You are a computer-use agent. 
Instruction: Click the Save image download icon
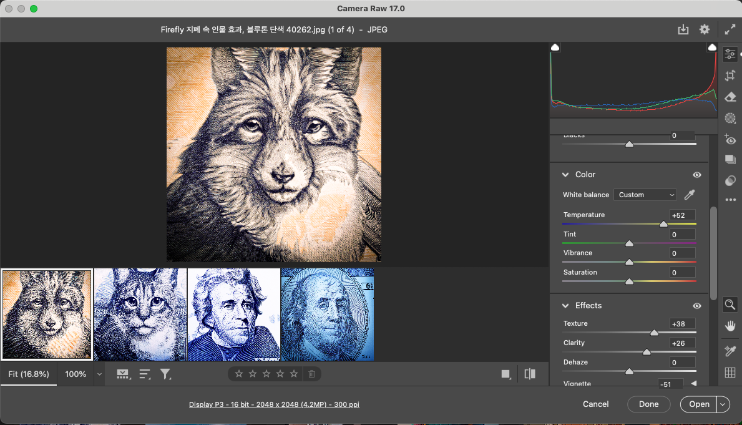(683, 29)
